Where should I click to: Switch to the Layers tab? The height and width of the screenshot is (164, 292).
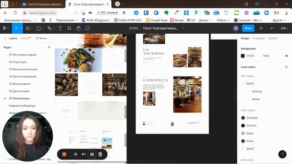(x=13, y=38)
